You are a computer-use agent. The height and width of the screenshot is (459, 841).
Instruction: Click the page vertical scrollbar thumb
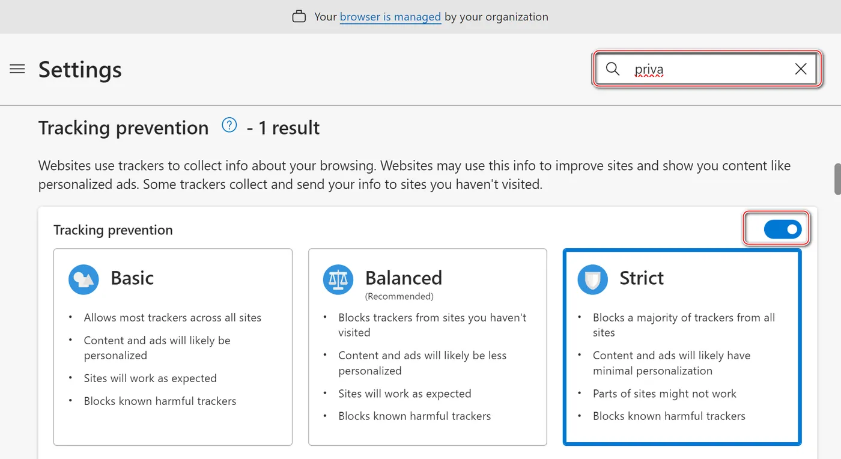tap(837, 179)
